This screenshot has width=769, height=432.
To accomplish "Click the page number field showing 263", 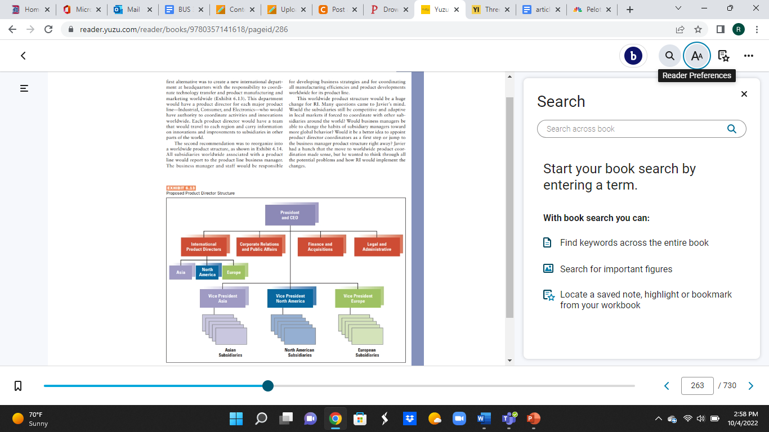I will click(x=698, y=386).
